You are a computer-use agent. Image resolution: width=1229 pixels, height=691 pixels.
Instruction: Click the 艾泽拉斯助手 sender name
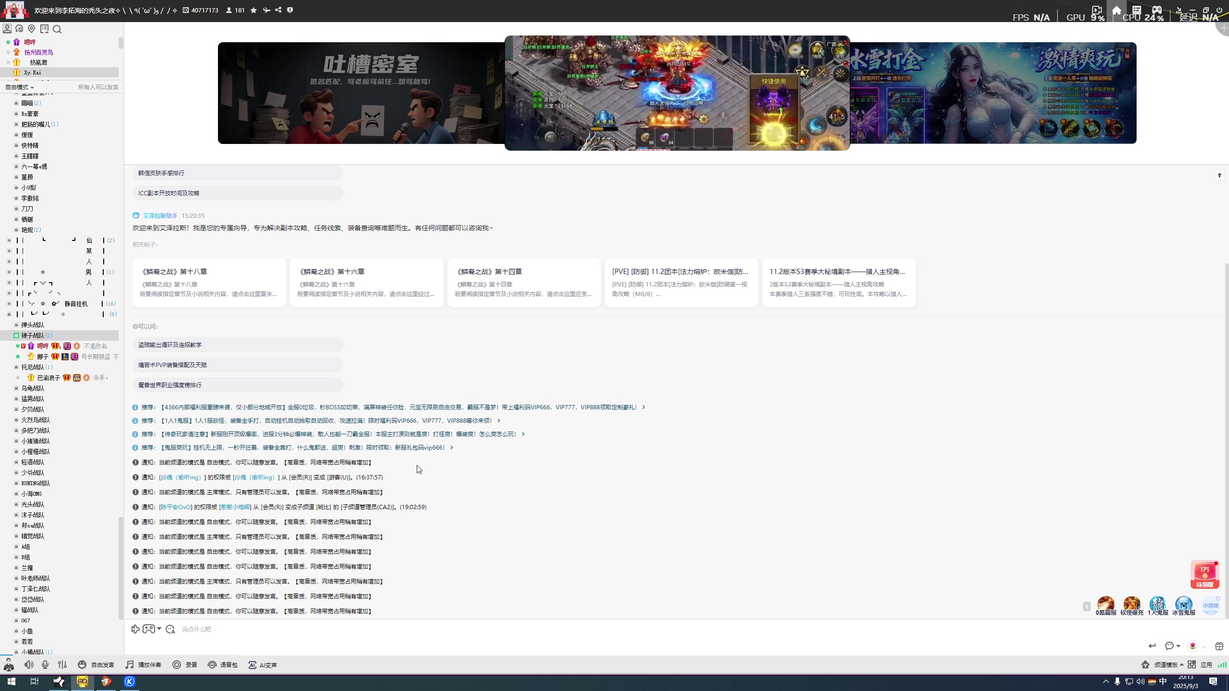[160, 216]
